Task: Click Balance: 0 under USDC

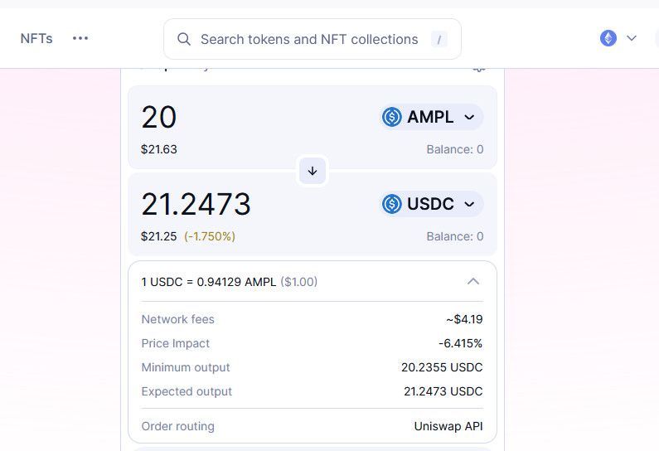Action: pos(454,236)
